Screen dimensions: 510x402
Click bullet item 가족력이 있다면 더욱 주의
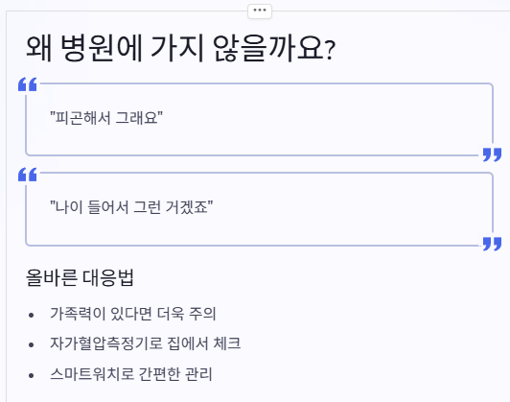coord(132,314)
